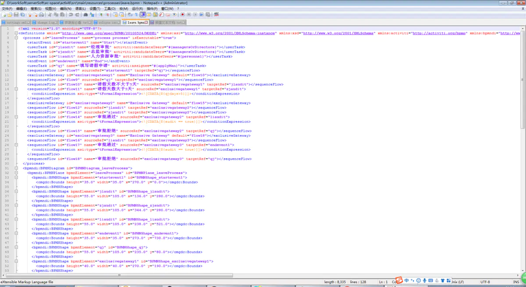This screenshot has width=526, height=287.
Task: Open a file using the Open folder icon
Action: (x=10, y=14)
